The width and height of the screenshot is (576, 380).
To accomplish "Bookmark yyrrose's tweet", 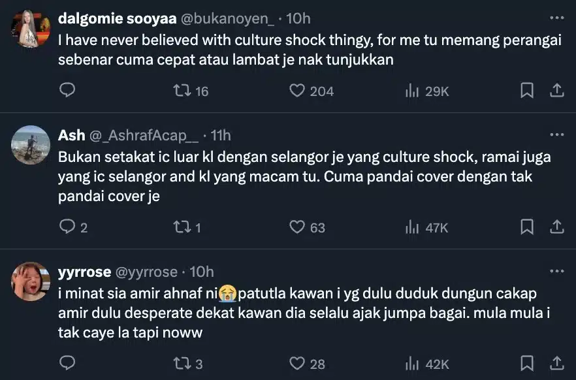I will (526, 362).
